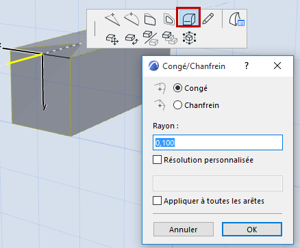Screen dimensions: 300x248
Task: Choose the Mirror box icon
Action: tap(151, 38)
